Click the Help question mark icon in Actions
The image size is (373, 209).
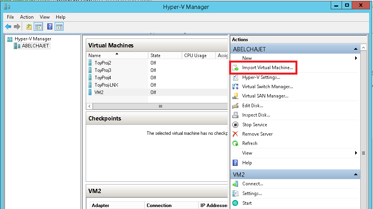tap(235, 163)
